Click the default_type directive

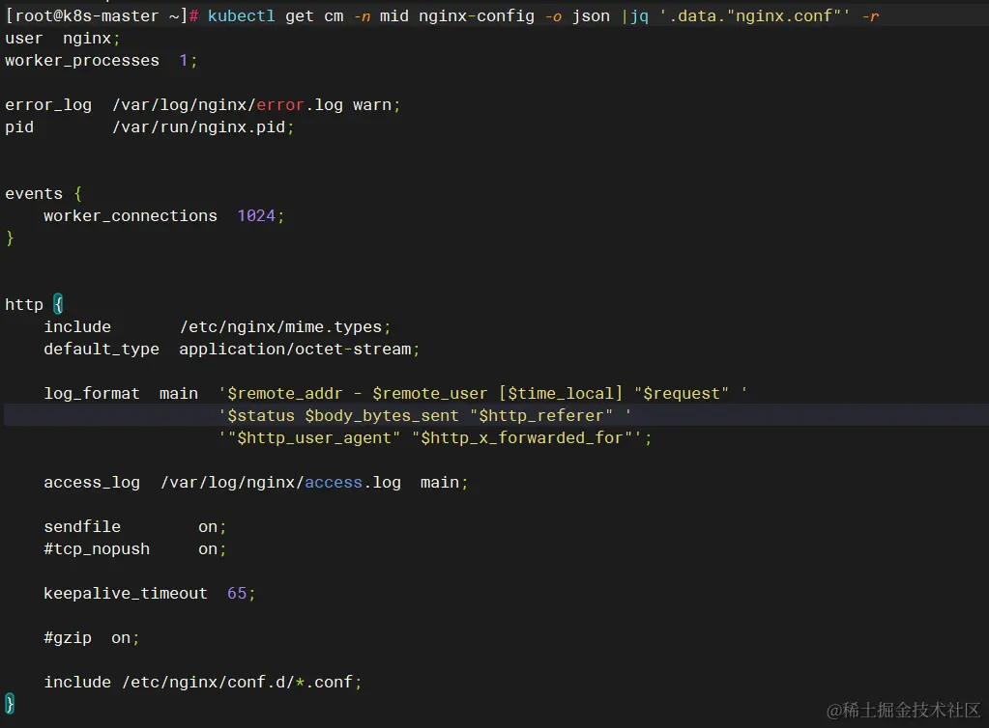[102, 349]
